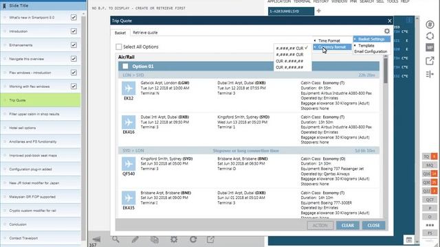Screen dimensions: 440x247
Task: Click the refresh icon in bottom toolbar
Action: click(x=193, y=239)
